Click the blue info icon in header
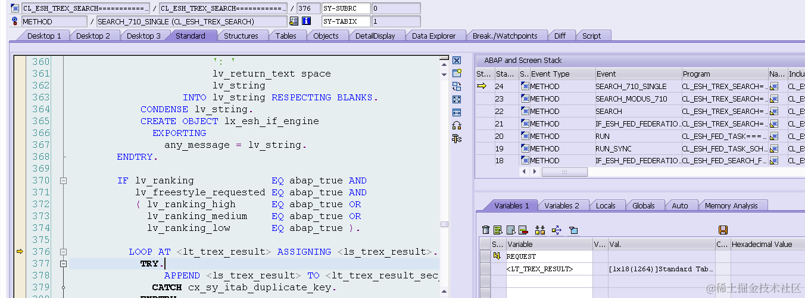The height and width of the screenshot is (298, 805). click(307, 21)
